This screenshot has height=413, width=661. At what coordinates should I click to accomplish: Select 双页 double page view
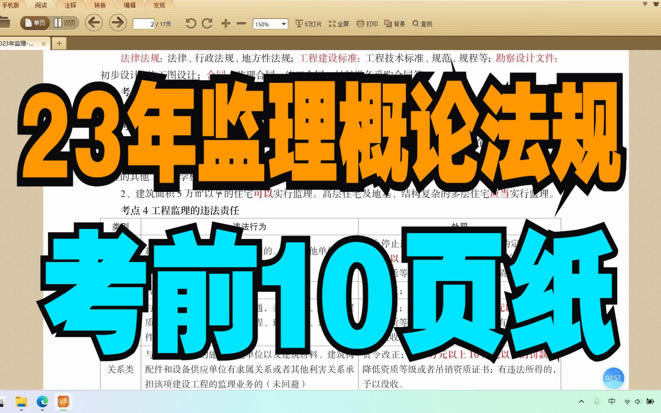pos(65,23)
